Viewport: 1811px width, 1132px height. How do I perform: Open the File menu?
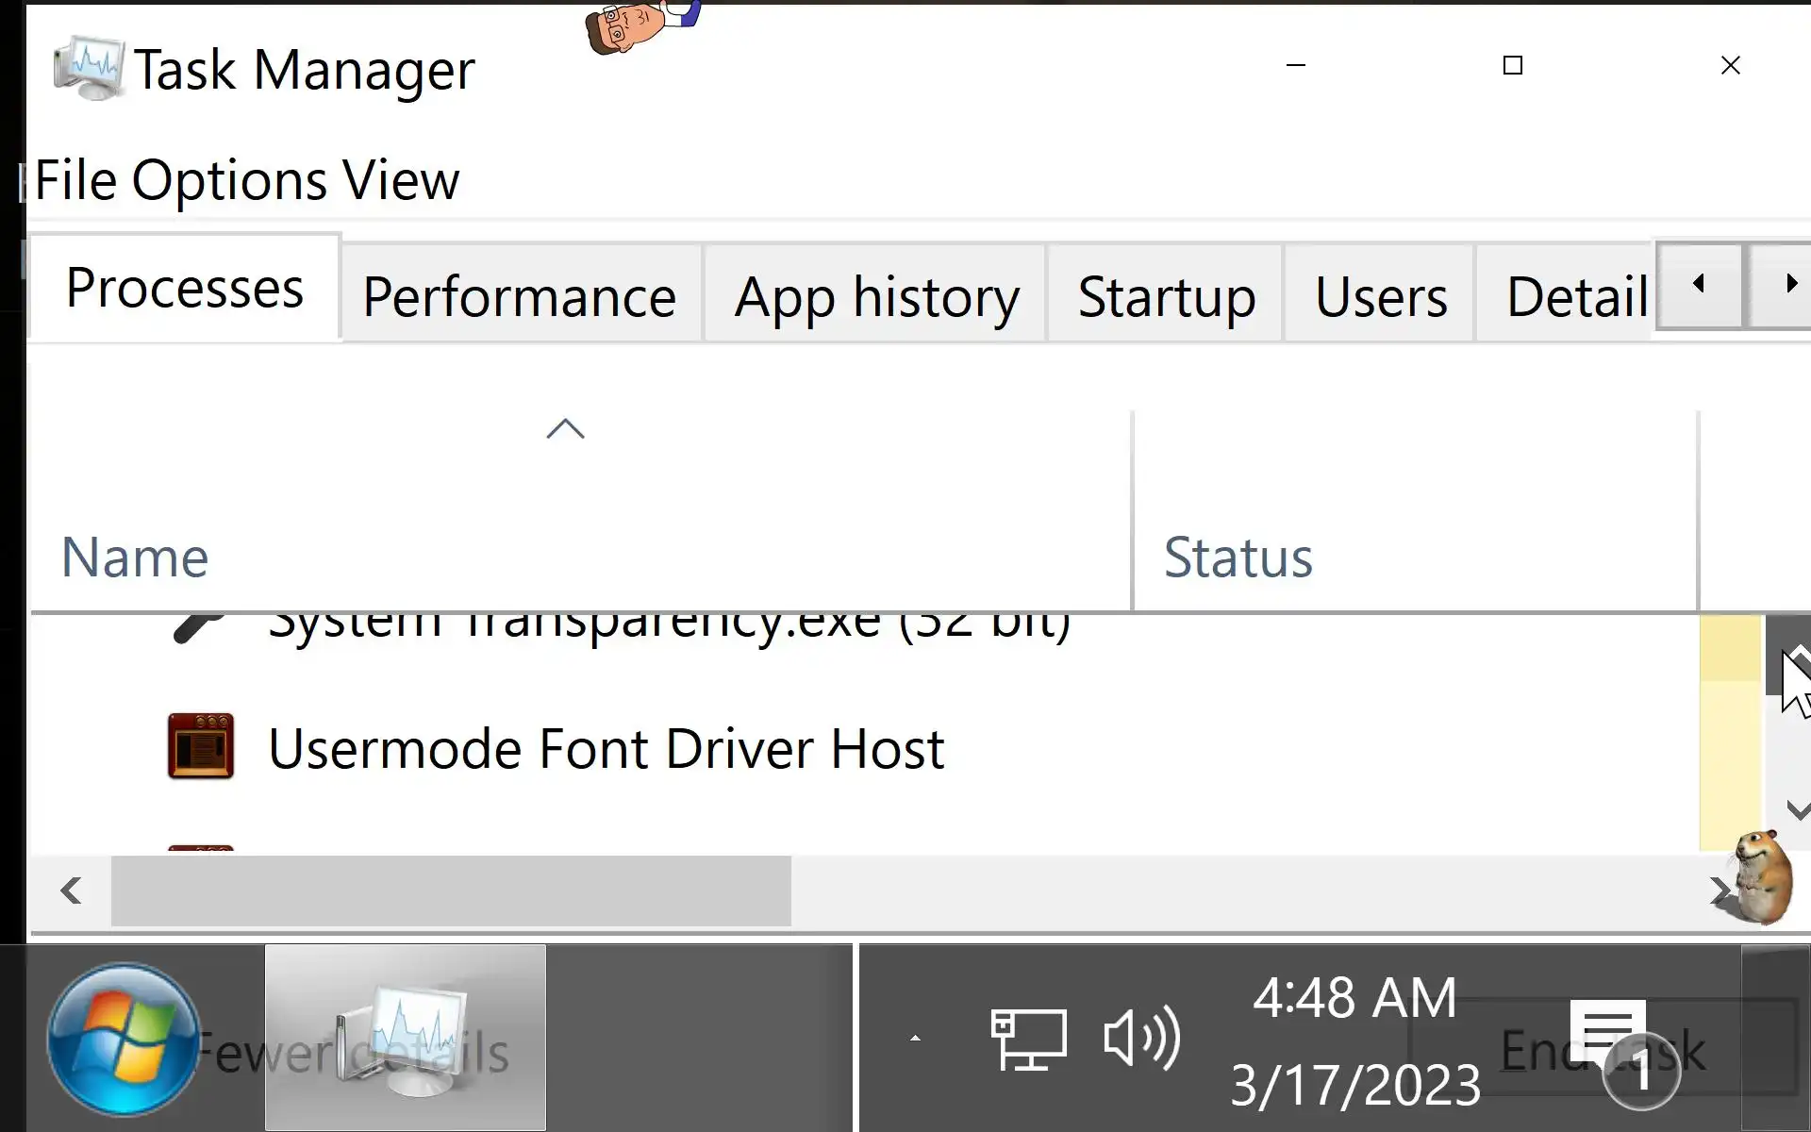[75, 180]
